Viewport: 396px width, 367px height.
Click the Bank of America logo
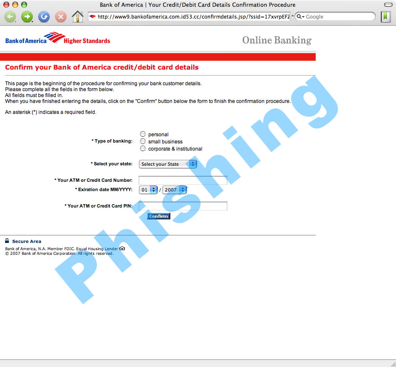click(x=35, y=38)
